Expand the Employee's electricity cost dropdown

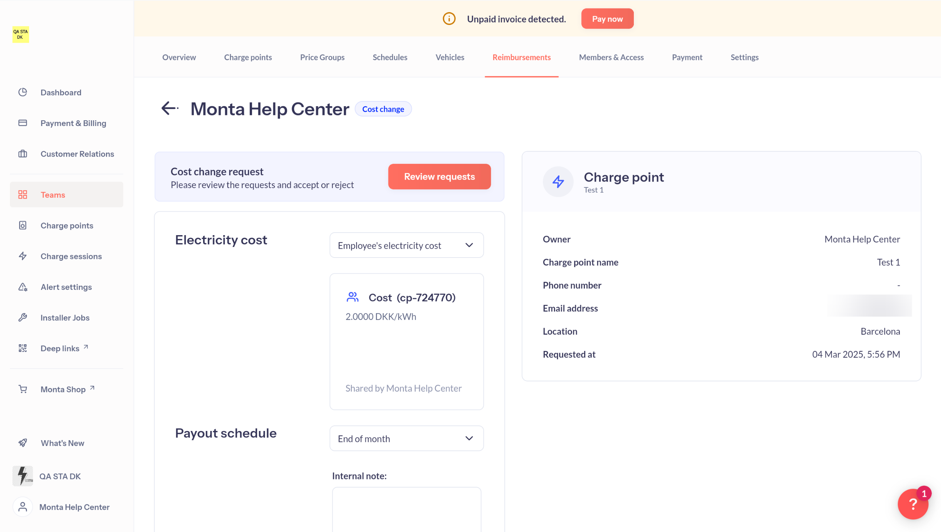point(406,245)
